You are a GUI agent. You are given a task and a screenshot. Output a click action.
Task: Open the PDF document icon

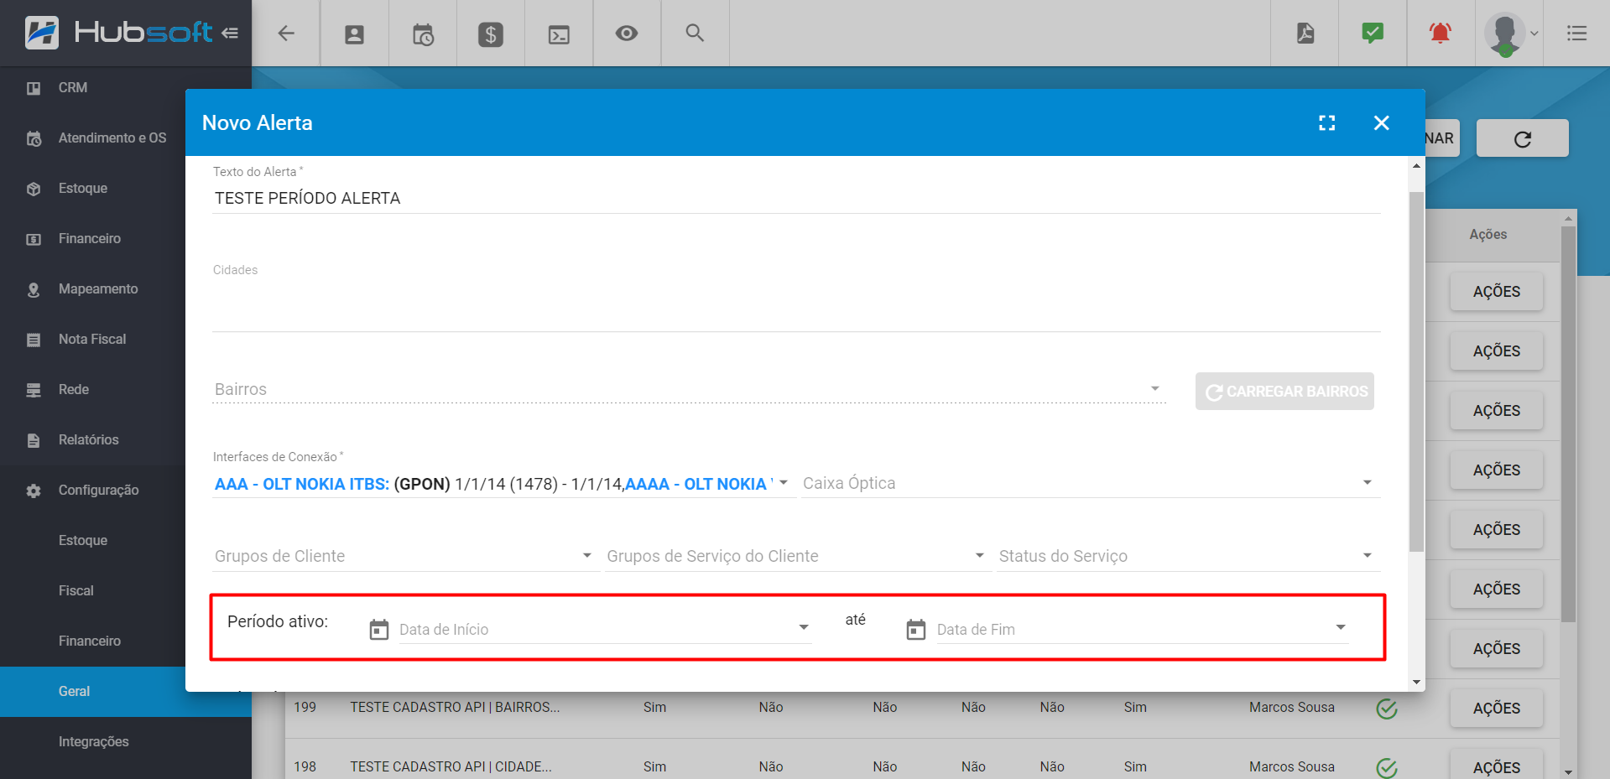point(1305,34)
